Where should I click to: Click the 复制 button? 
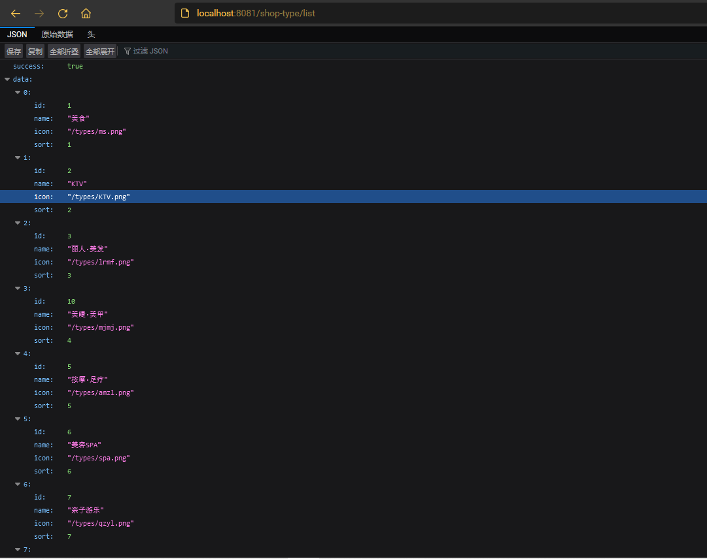click(x=35, y=52)
